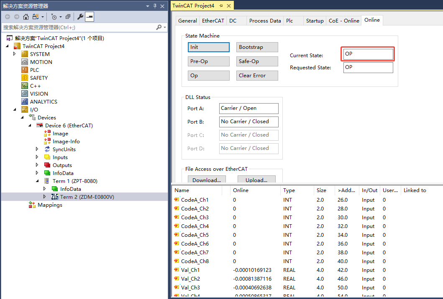The width and height of the screenshot is (443, 299).
Task: Expand the Term 2 (ZDM-E0800V) node
Action: coord(45,197)
